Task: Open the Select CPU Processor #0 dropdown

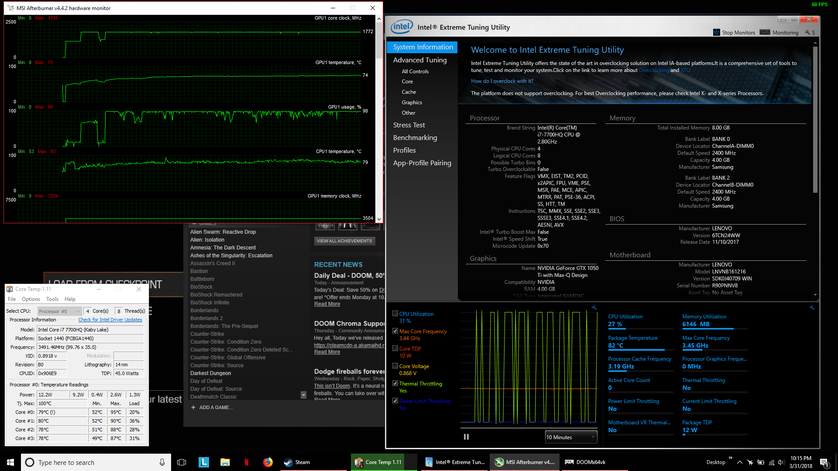Action: coord(59,311)
